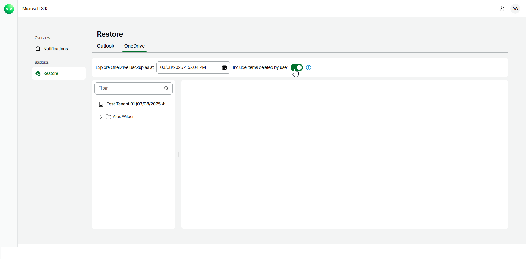Switch to the Outlook tab
The height and width of the screenshot is (259, 526).
pos(105,46)
